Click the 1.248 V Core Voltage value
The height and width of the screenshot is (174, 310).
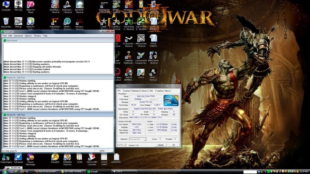157,105
